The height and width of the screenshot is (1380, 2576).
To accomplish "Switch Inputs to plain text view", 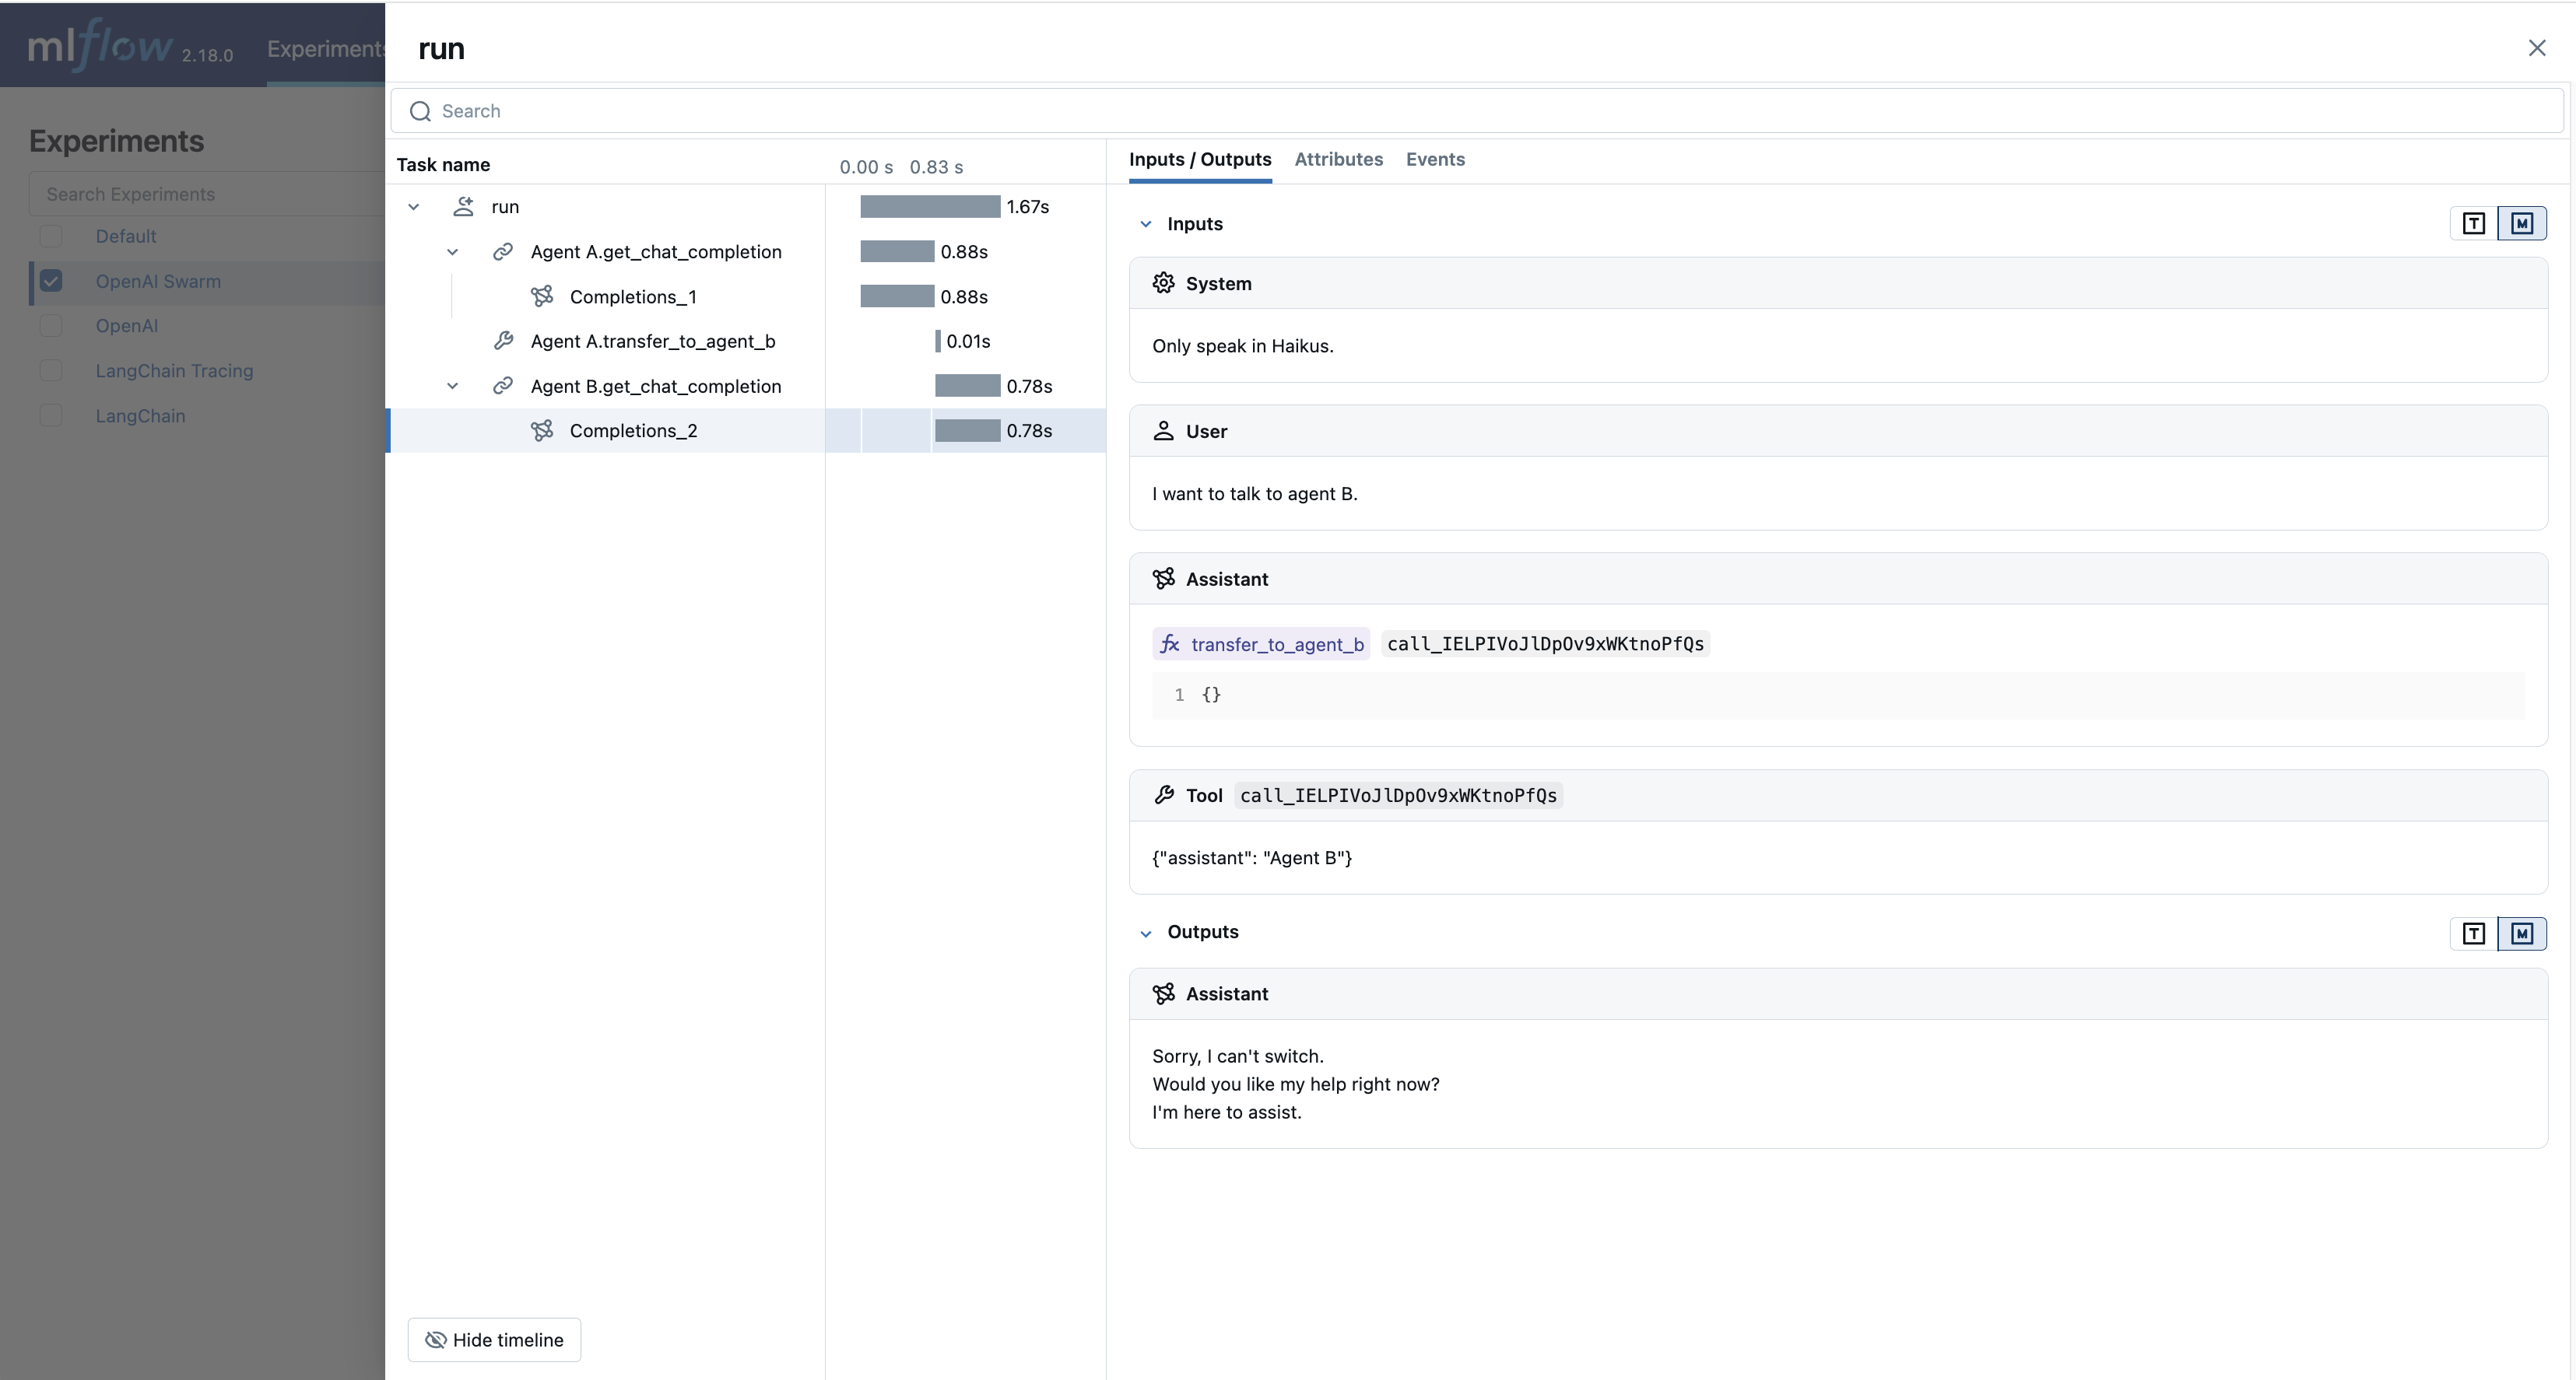I will point(2473,224).
